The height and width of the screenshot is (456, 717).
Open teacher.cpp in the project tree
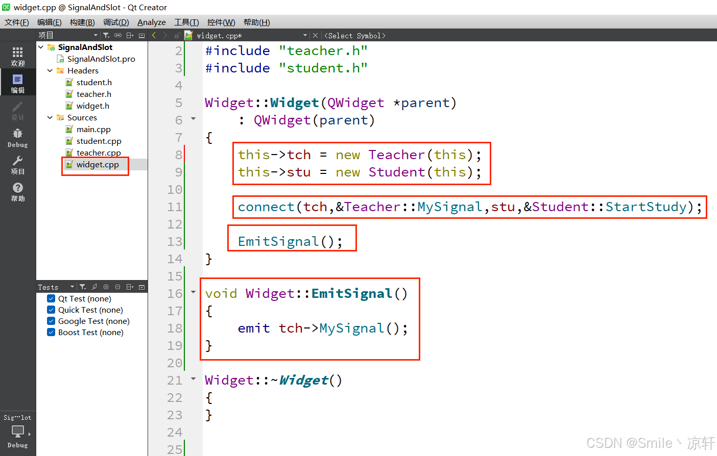(99, 153)
